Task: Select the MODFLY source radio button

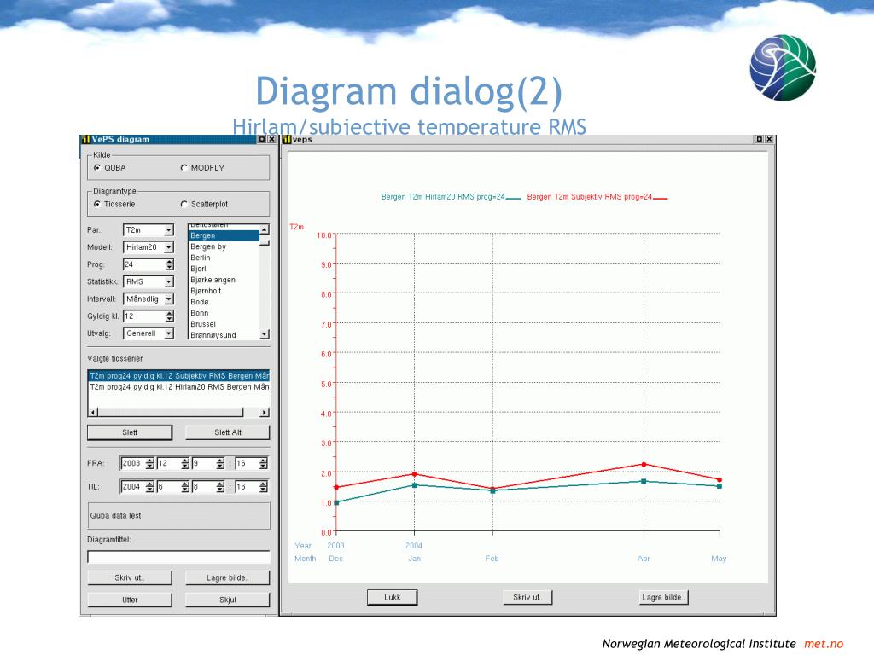Action: click(x=184, y=168)
